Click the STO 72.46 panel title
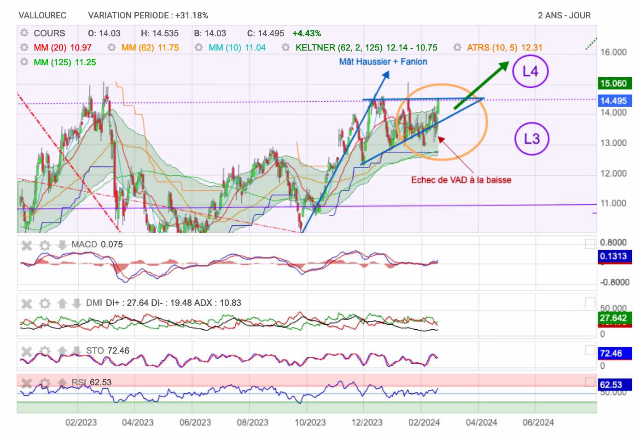The height and width of the screenshot is (435, 640). (108, 350)
